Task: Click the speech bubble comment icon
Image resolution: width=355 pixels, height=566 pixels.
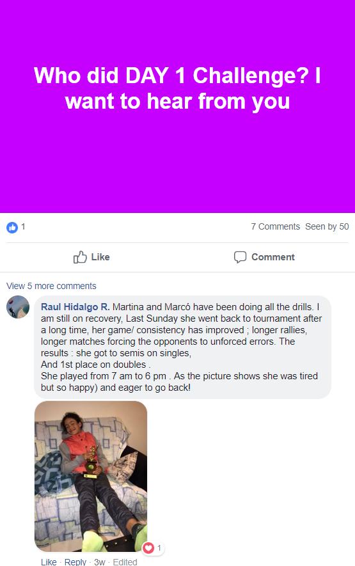Action: point(240,257)
